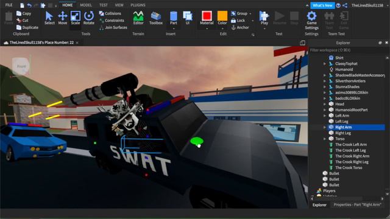Select the StunnaShades accessory
Image resolution: width=390 pixels, height=219 pixels.
tap(347, 87)
